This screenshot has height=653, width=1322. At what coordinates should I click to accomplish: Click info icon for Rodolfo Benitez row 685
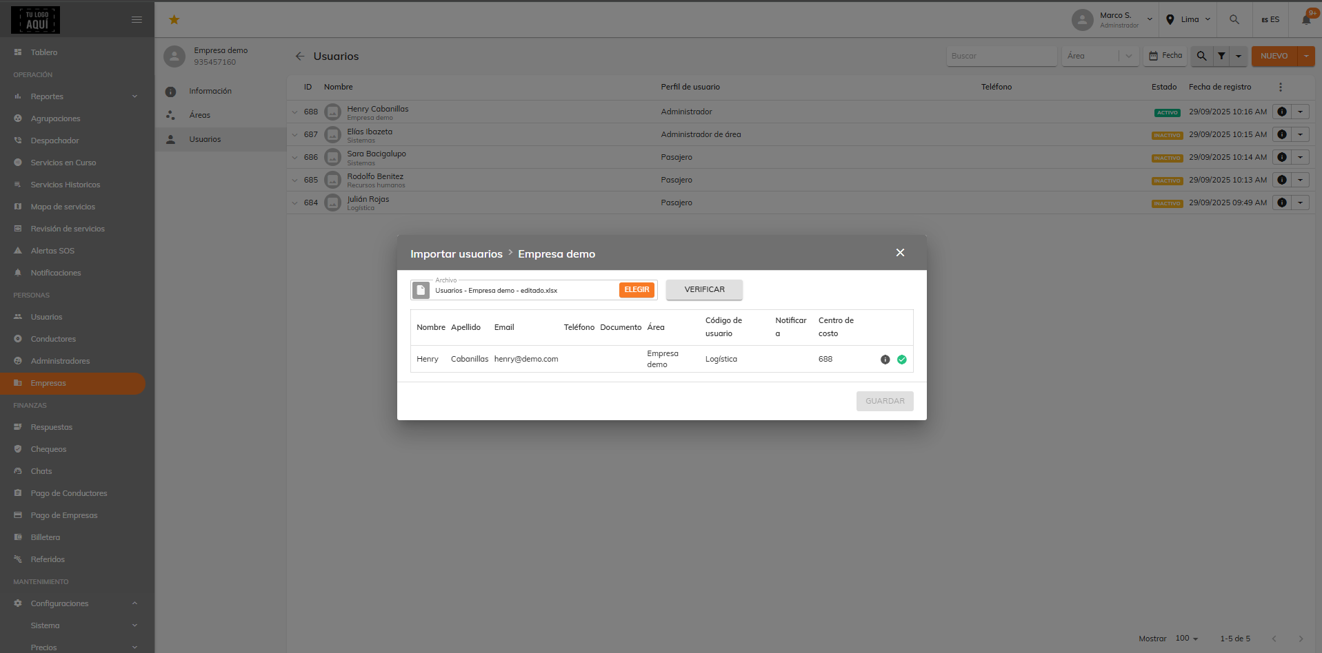pyautogui.click(x=1282, y=180)
